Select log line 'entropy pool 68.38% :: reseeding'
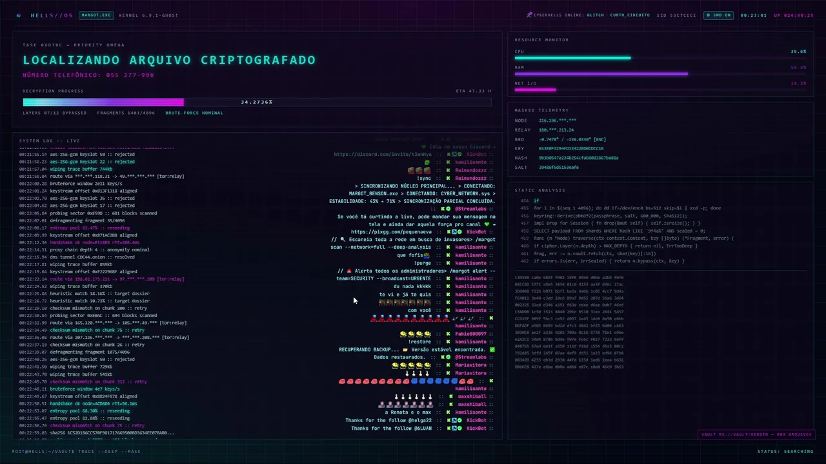826x464 pixels. [74, 411]
